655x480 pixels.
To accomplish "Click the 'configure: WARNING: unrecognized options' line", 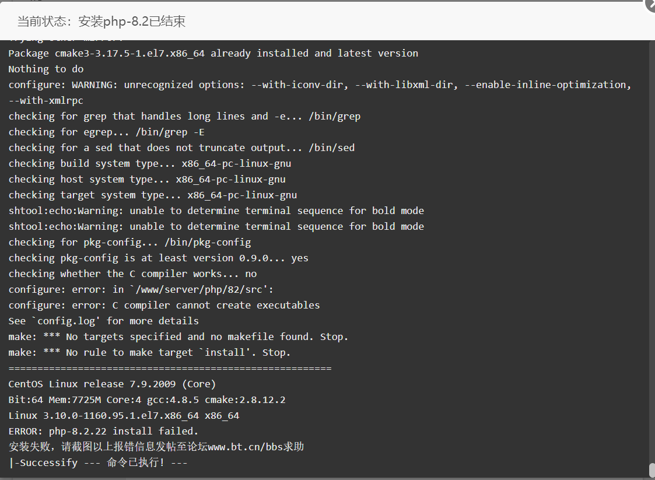I will (x=320, y=85).
